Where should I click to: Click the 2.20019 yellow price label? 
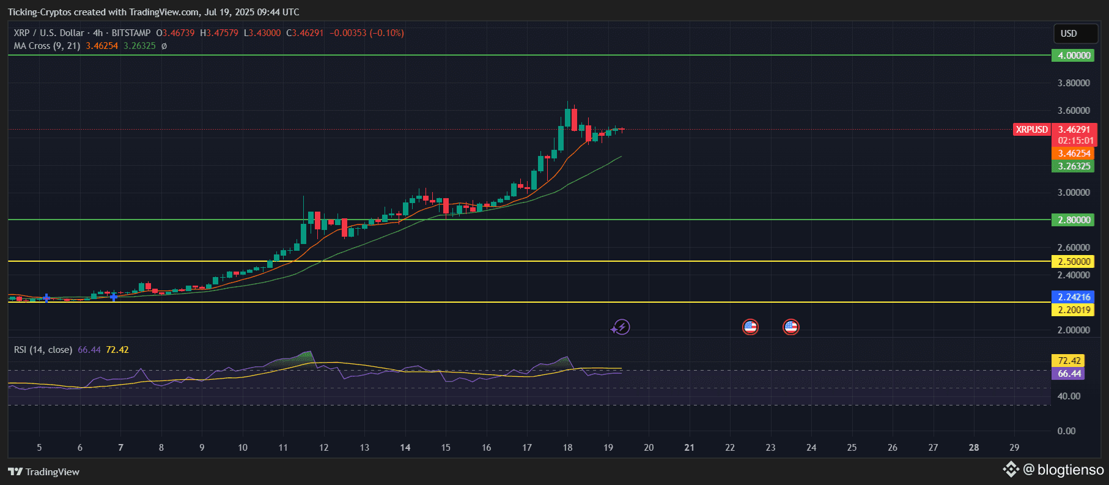point(1073,310)
